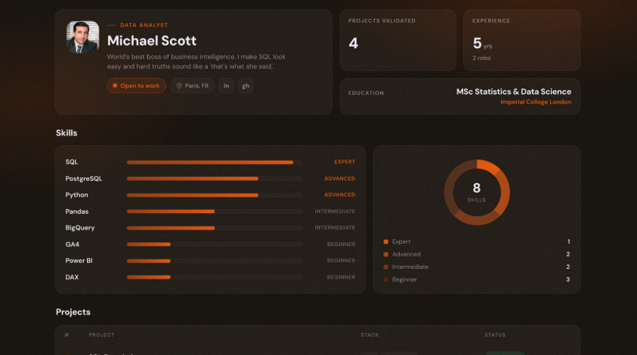Screen dimensions: 637x355
Task: Click the Experience value 5 yrs
Action: point(482,43)
